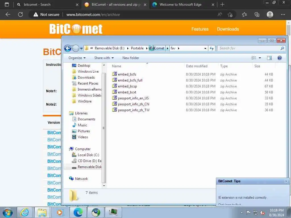Screen dimensions: 291x218
Task: Open Recent Places in the navigation pane
Action: pyautogui.click(x=88, y=83)
